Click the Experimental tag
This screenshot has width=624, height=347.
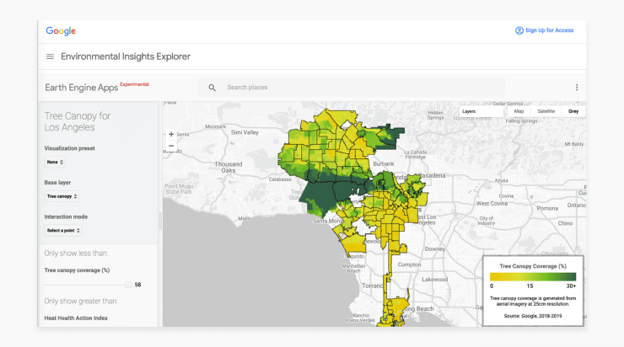[x=134, y=84]
